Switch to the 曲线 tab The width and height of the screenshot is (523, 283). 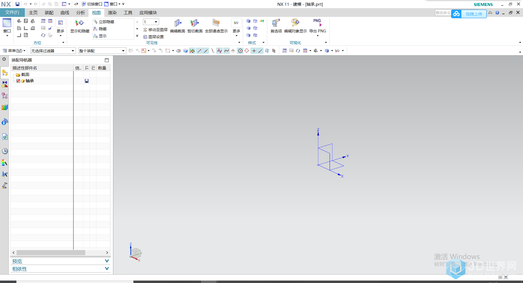coord(65,13)
